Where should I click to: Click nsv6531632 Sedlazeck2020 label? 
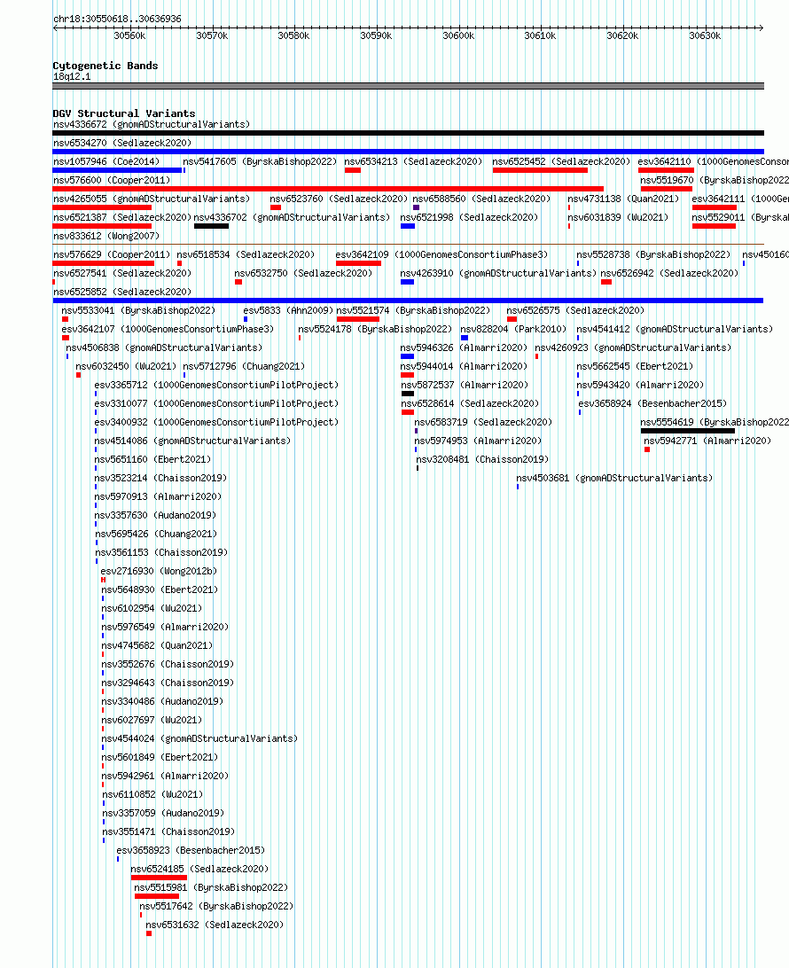(215, 925)
